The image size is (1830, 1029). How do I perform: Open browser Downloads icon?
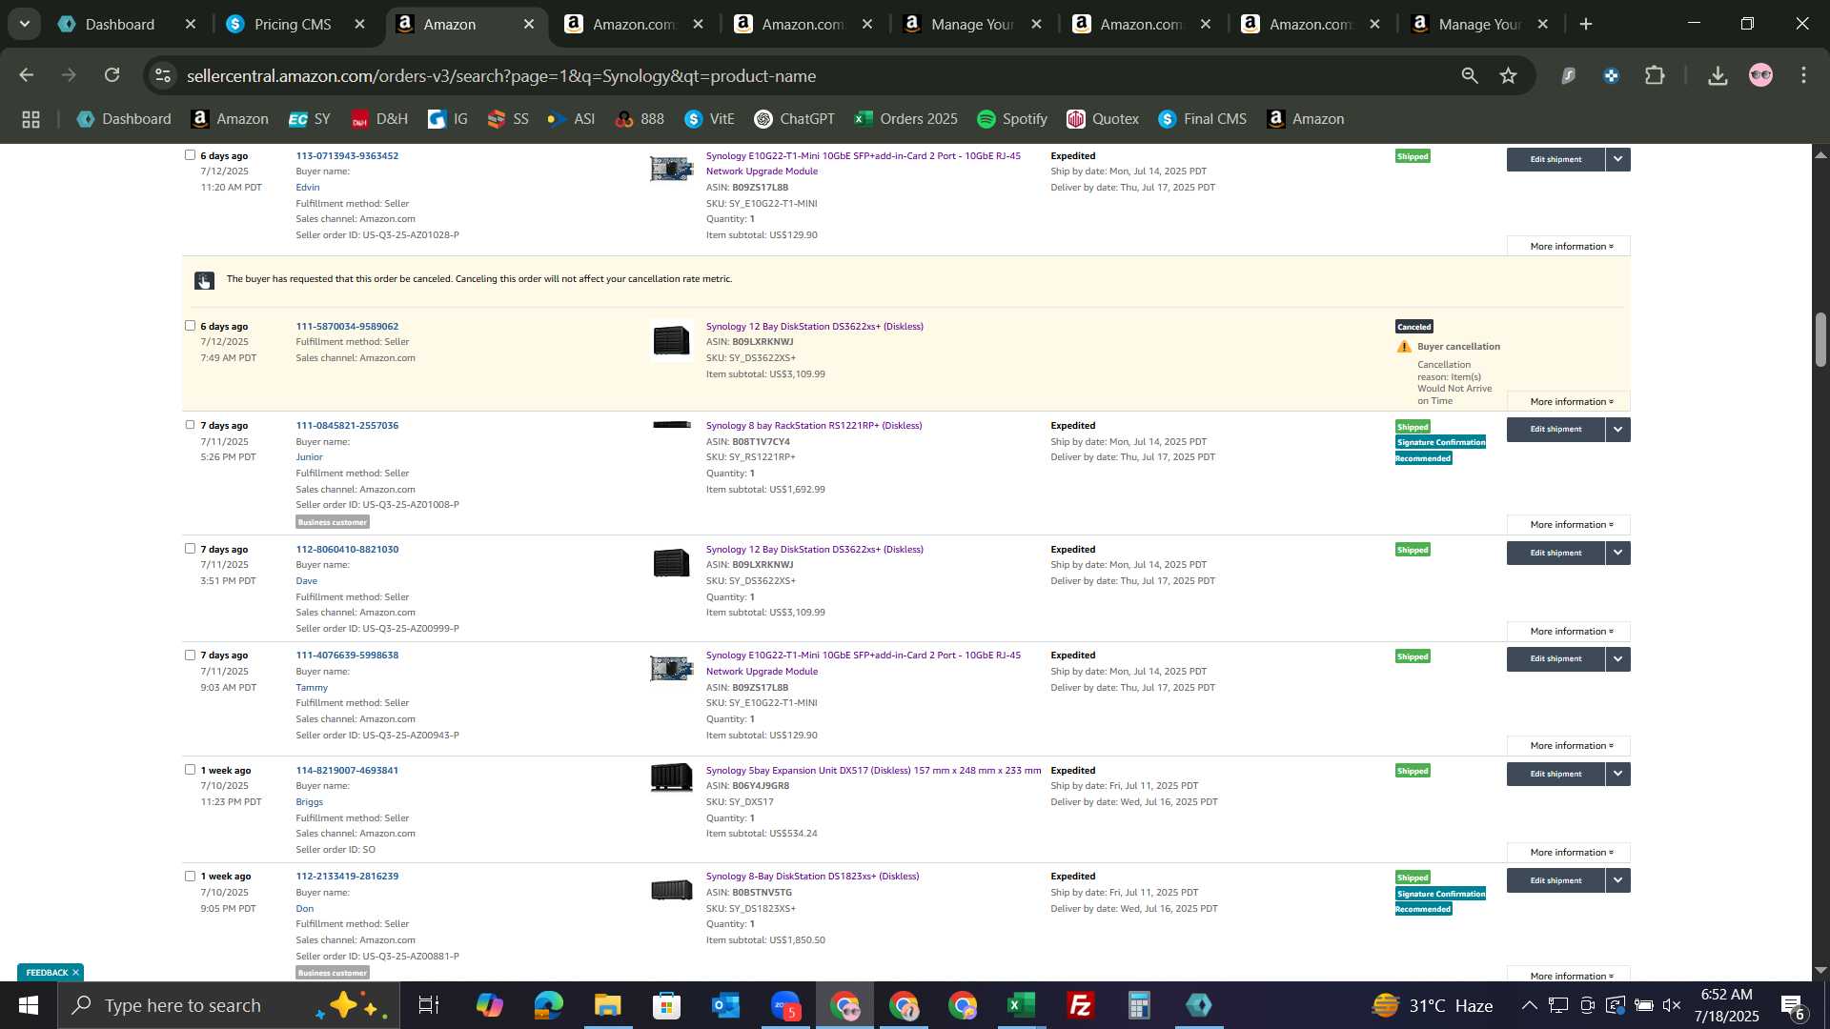(1718, 75)
